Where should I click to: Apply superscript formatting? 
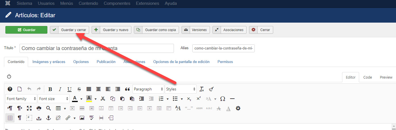[x=199, y=99]
